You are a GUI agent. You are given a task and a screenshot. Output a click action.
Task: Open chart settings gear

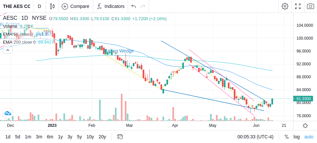(x=285, y=6)
